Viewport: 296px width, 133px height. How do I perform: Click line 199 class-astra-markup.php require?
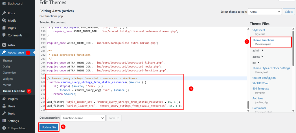(x=103, y=43)
